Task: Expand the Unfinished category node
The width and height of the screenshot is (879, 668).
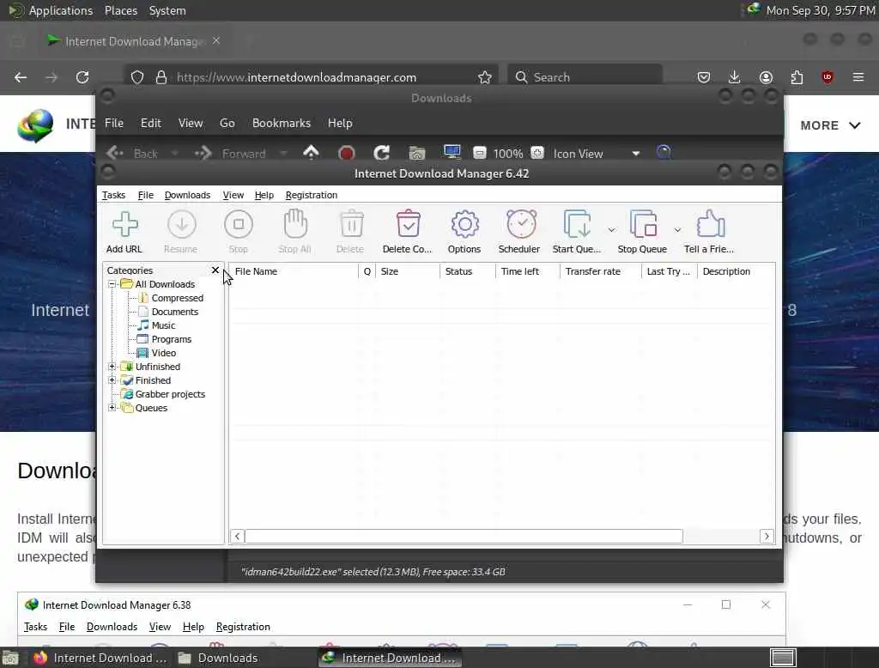Action: (x=112, y=367)
